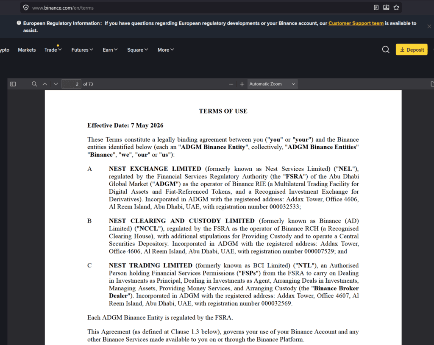
Task: Bookmark this page with the star icon
Action: (x=396, y=8)
